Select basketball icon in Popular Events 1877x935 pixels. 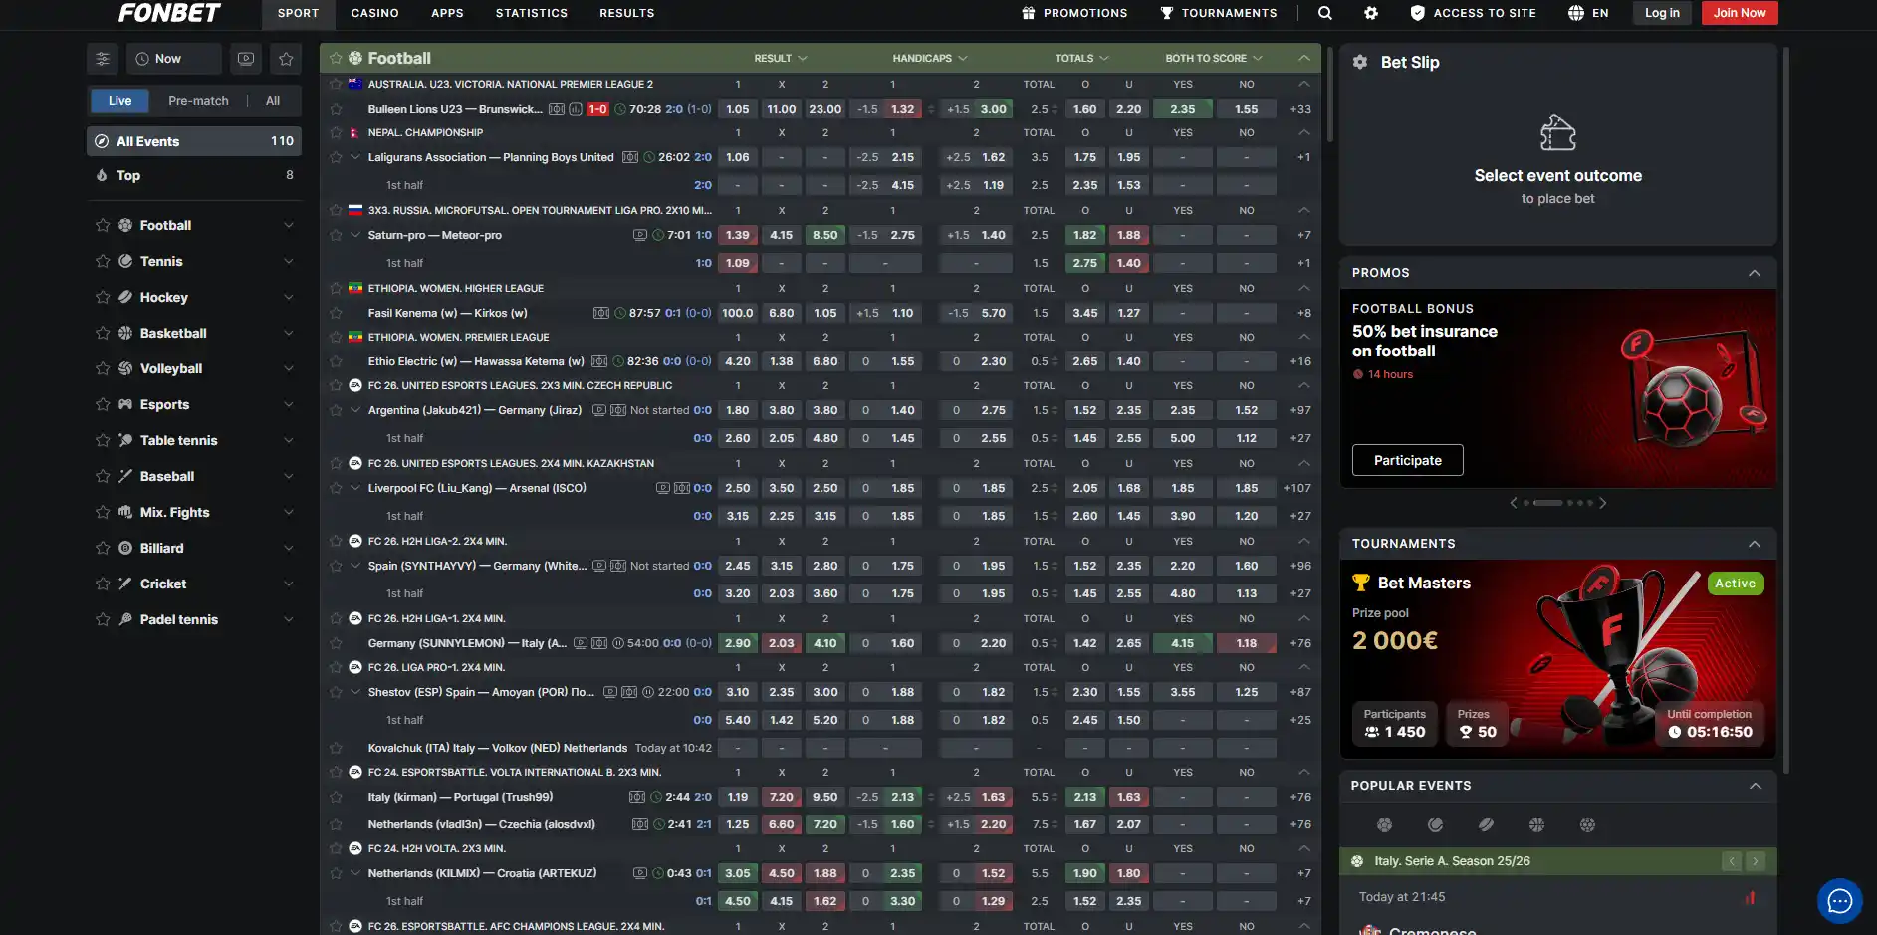[1536, 824]
